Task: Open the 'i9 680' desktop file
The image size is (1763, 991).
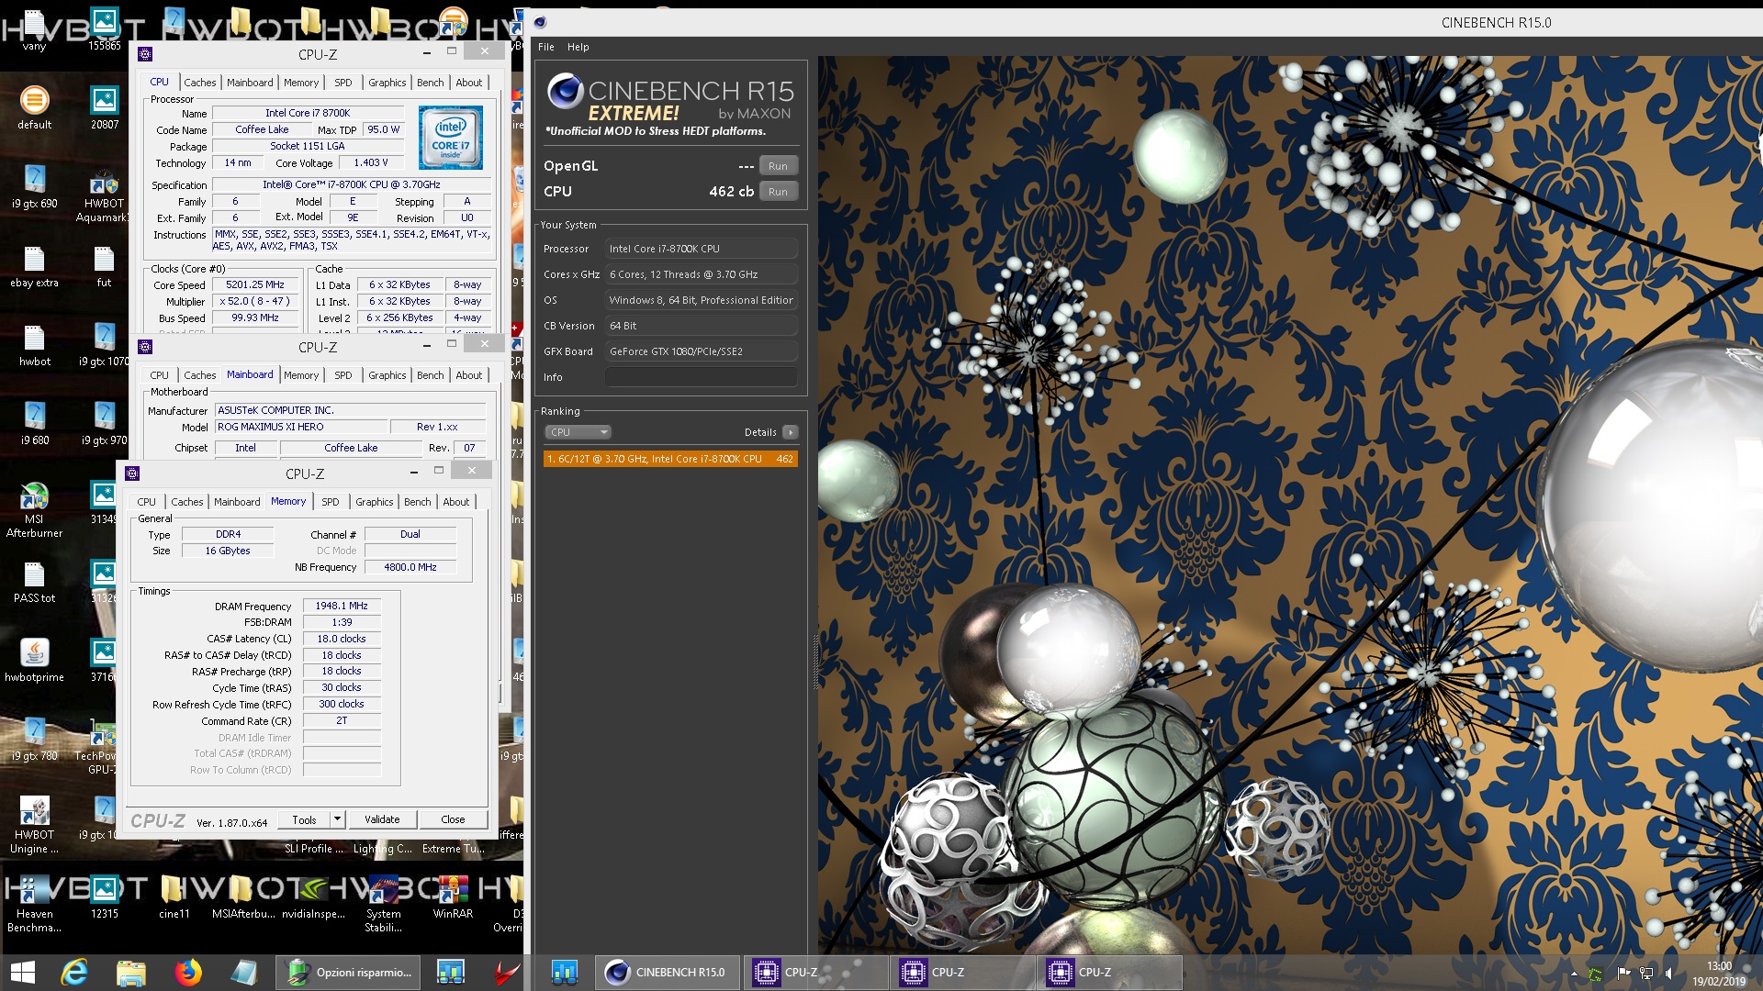Action: tap(34, 424)
